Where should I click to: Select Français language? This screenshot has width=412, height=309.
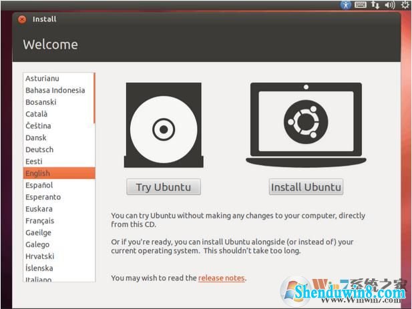click(59, 221)
